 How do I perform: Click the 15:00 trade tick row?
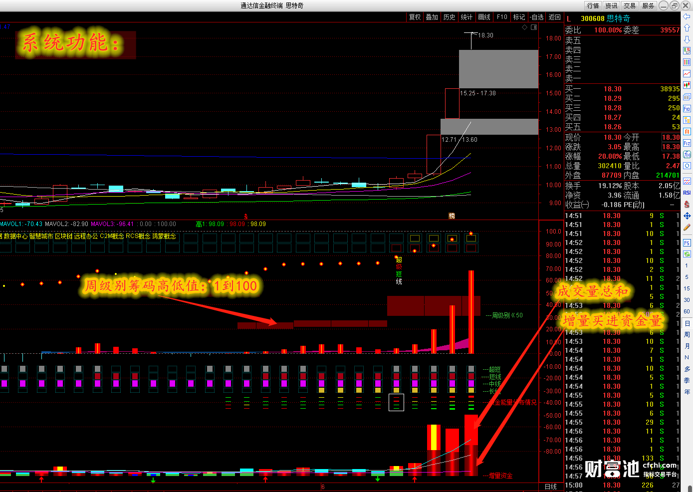tap(622, 485)
